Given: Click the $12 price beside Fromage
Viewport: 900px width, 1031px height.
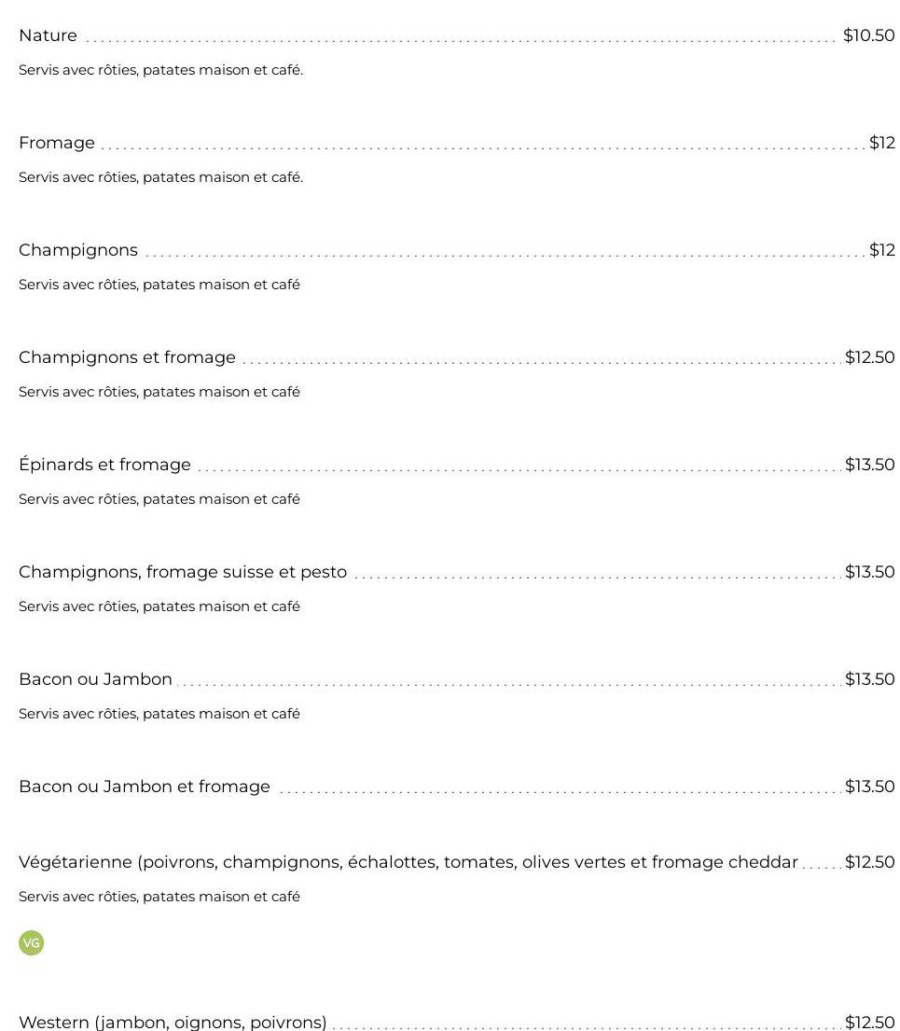Looking at the screenshot, I should (881, 143).
